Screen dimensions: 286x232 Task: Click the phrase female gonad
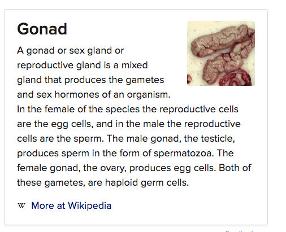click(47, 168)
